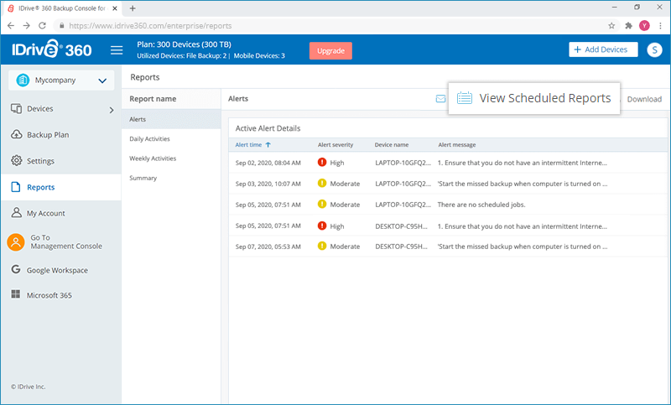
Task: Select Reports in the sidebar
Action: (60, 187)
